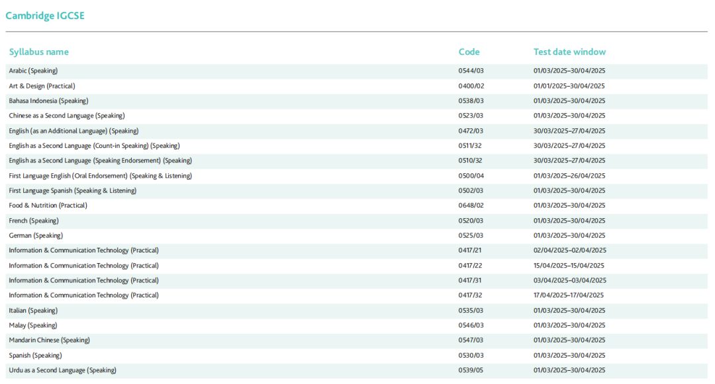This screenshot has width=715, height=384.
Task: Select code 0511/32
Action: pyautogui.click(x=469, y=146)
